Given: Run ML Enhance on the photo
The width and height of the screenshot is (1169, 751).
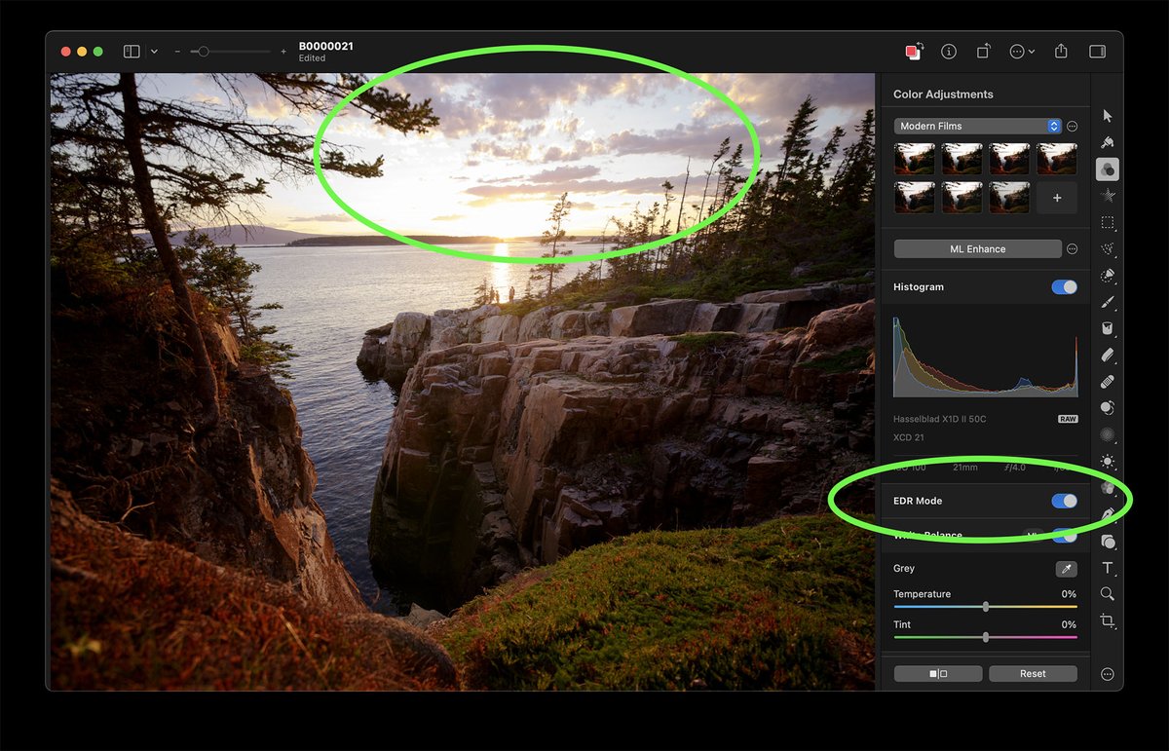Looking at the screenshot, I should [x=977, y=248].
